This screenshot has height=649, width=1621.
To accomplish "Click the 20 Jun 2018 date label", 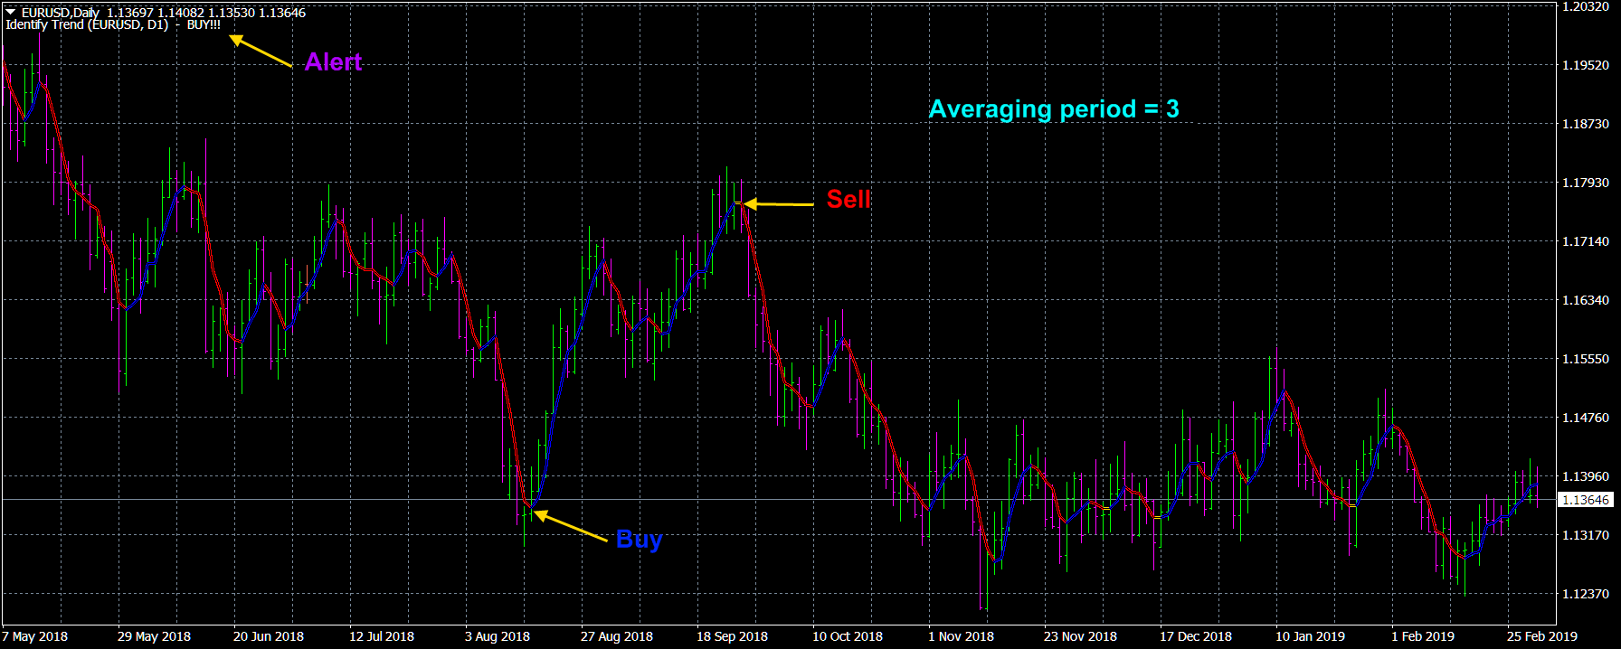I will pyautogui.click(x=269, y=636).
